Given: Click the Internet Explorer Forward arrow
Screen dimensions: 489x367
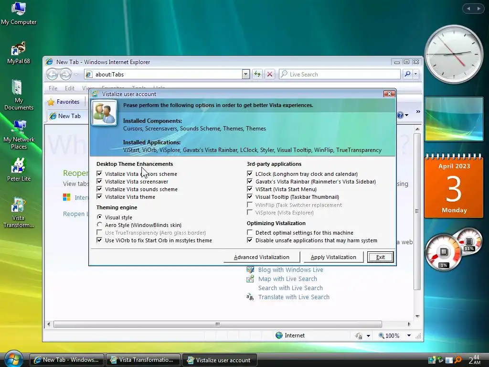Looking at the screenshot, I should click(65, 74).
